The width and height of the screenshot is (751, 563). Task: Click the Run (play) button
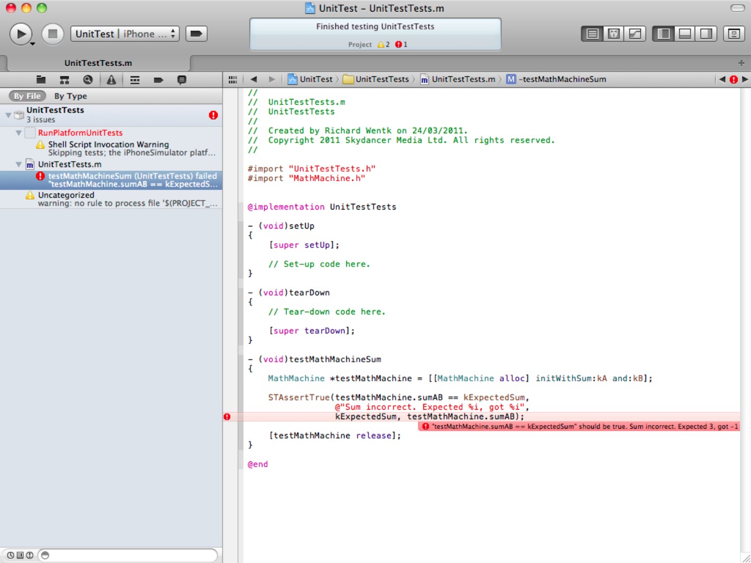pos(21,34)
